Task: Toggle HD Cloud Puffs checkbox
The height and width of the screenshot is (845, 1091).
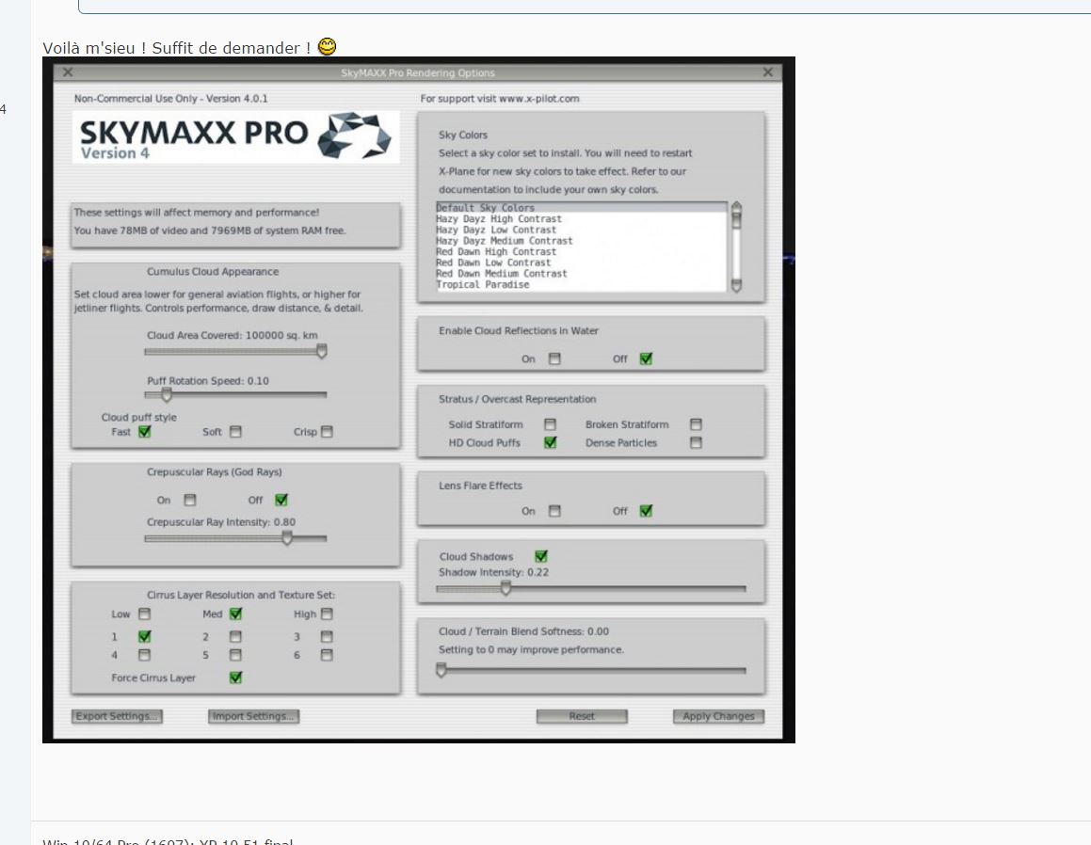Action: click(x=551, y=442)
